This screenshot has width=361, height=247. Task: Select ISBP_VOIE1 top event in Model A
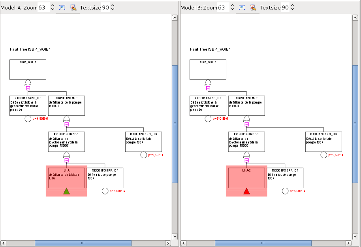28,70
